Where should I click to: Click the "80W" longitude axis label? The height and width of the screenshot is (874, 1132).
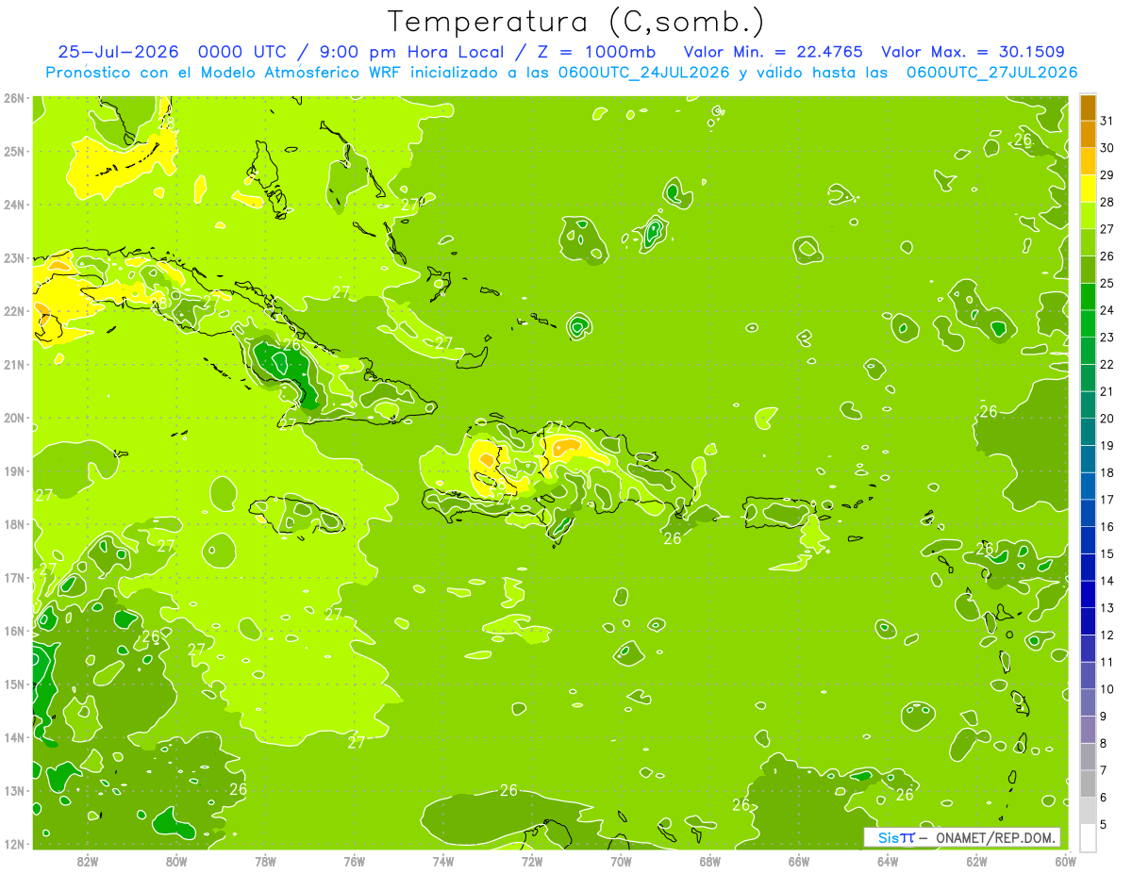click(x=175, y=861)
